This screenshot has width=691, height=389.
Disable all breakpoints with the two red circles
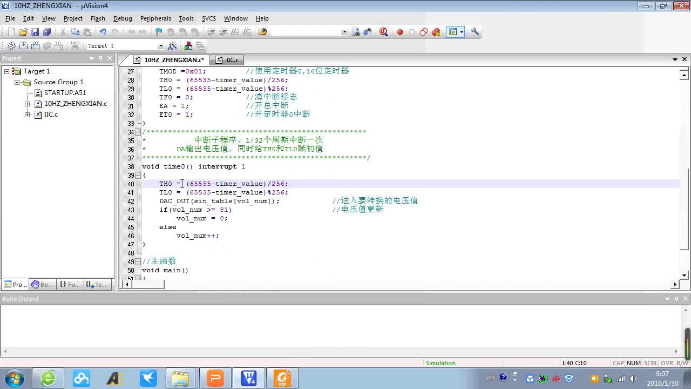coord(424,32)
